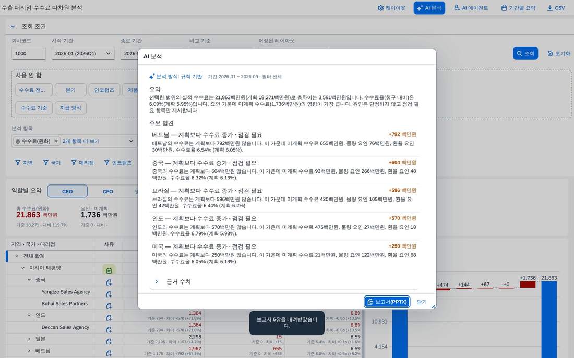Viewport: 574px width, 358px height.
Task: Click the blue 조회 search button
Action: click(x=525, y=53)
